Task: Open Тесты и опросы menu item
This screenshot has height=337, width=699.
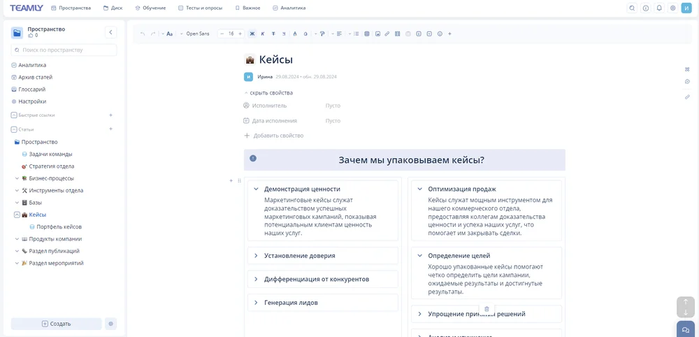Action: 200,8
